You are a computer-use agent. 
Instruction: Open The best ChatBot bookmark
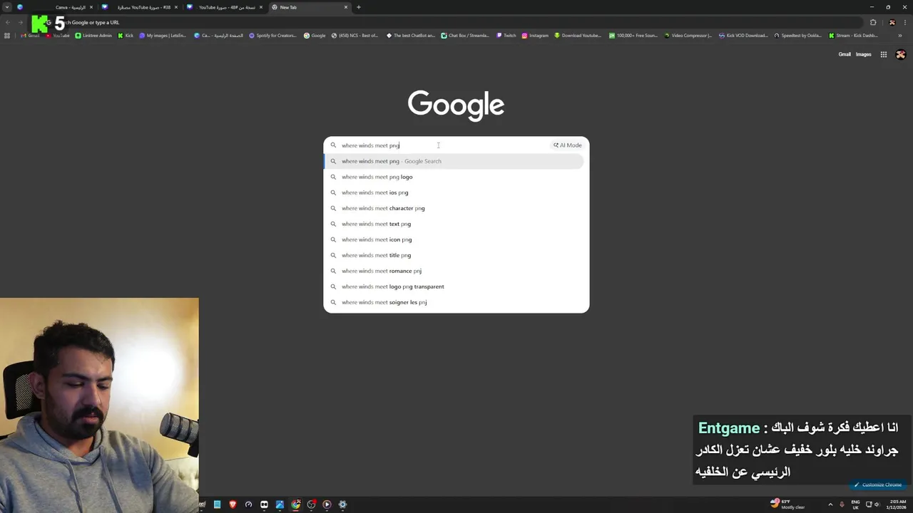pos(411,36)
